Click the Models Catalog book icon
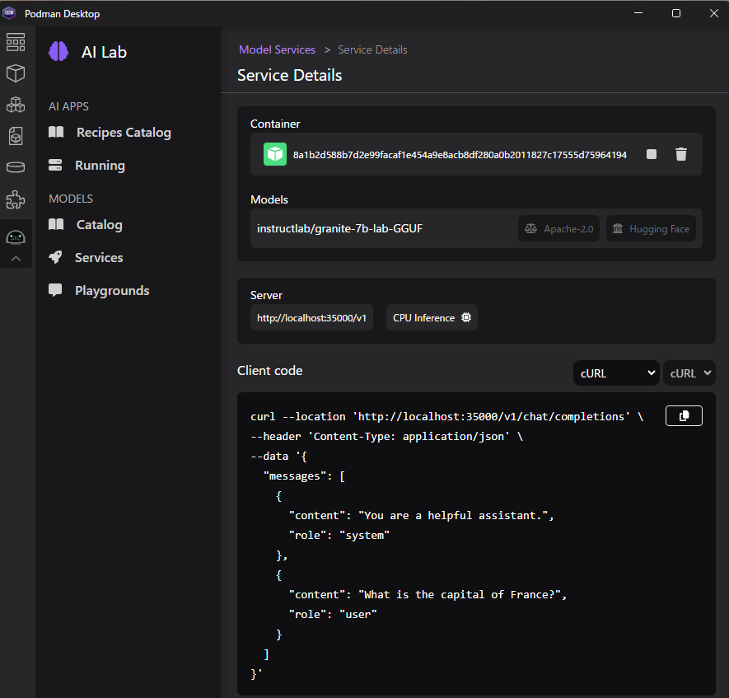Viewport: 729px width, 698px height. click(56, 225)
